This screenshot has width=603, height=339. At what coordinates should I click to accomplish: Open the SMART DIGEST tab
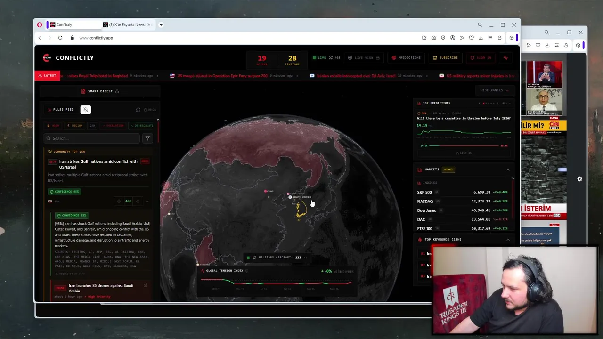click(x=100, y=91)
